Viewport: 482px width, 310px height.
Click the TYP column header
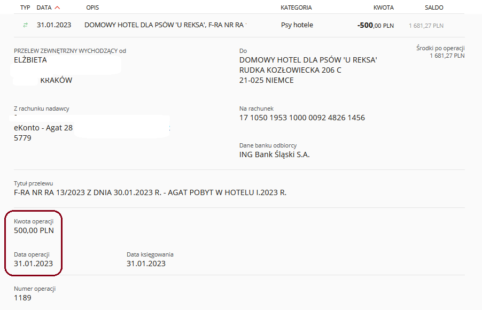[25, 7]
